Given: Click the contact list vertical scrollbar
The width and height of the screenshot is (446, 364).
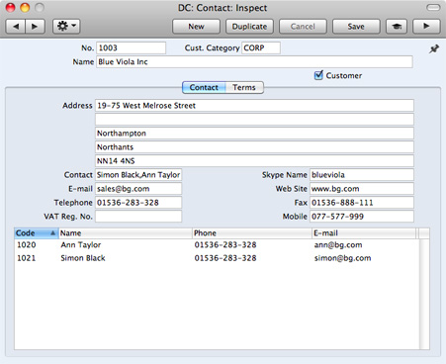Looking at the screenshot, I should pos(424,294).
